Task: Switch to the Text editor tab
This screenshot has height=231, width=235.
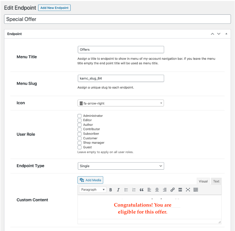Action: point(216,181)
